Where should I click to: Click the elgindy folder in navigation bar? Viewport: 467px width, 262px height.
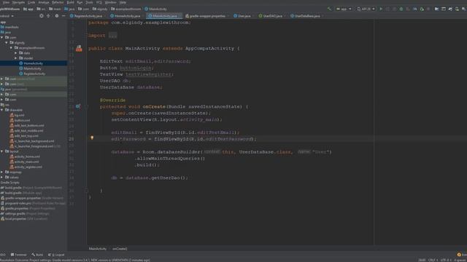(x=100, y=9)
